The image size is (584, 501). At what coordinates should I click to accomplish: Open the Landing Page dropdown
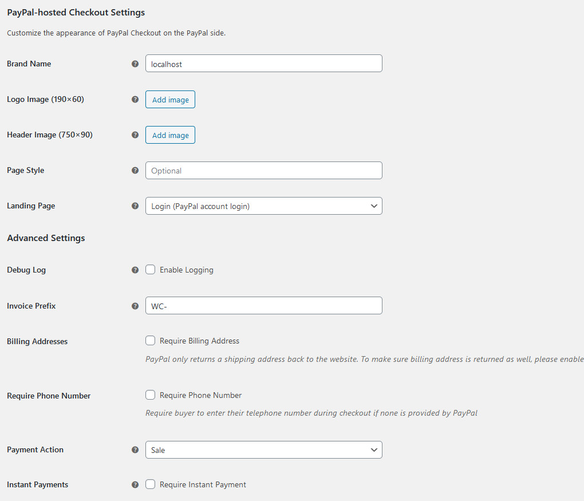tap(263, 206)
